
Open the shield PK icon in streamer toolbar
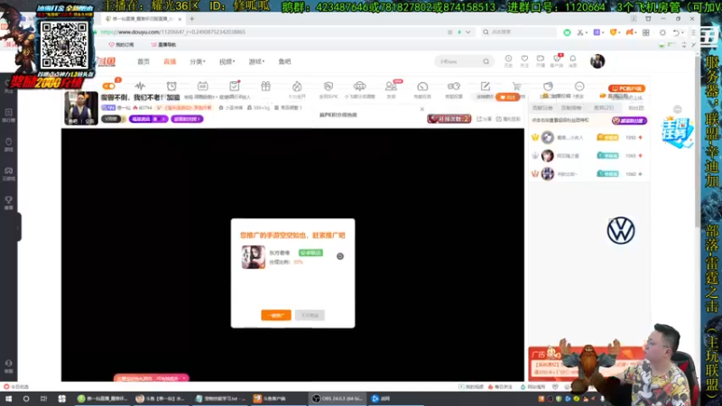coord(329,86)
